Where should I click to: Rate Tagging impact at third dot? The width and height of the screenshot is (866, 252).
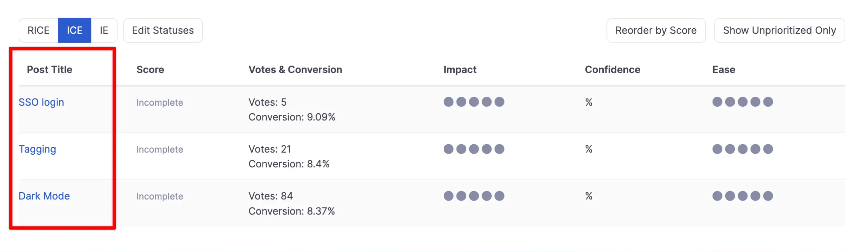pyautogui.click(x=474, y=149)
